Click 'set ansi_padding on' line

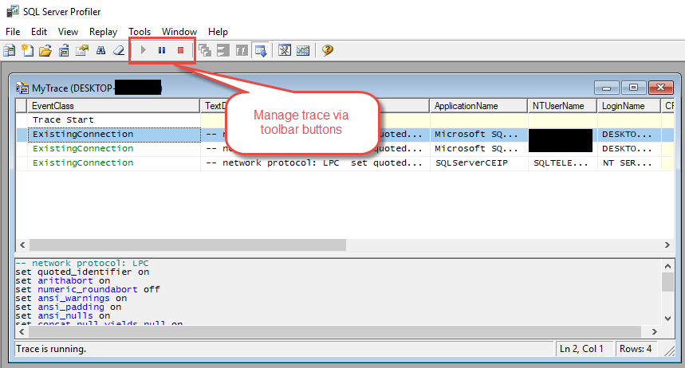point(68,307)
